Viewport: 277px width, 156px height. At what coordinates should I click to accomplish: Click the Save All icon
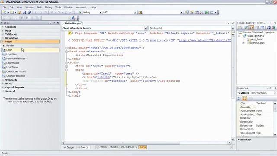pos(29,13)
